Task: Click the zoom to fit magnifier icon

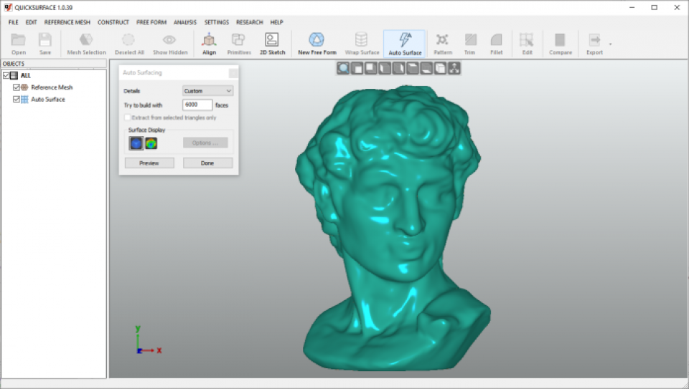Action: coord(343,68)
